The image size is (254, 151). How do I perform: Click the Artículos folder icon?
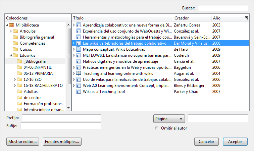[x=15, y=31]
